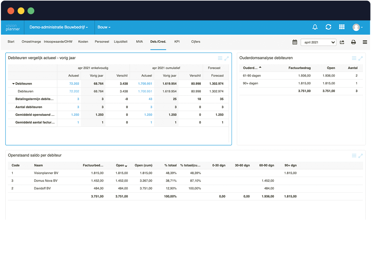Click the calendar icon beside period selector
Screen dimensions: 371x278
click(295, 42)
